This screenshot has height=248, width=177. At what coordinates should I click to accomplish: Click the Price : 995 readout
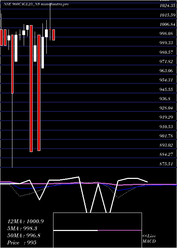22,243
